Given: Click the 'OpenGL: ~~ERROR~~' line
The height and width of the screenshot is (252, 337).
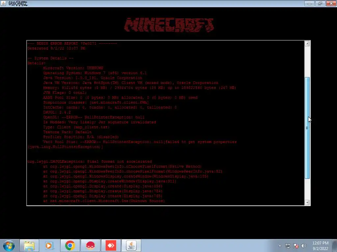Looking at the screenshot, I should click(94, 117).
